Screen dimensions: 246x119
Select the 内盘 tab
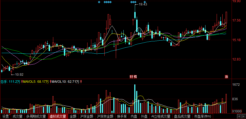tap(134, 117)
